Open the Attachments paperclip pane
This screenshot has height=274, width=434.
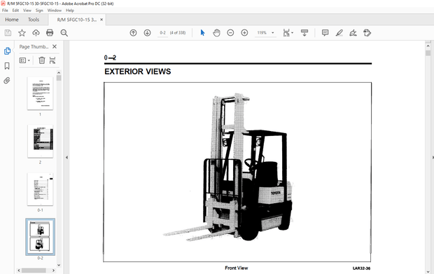pos(7,81)
